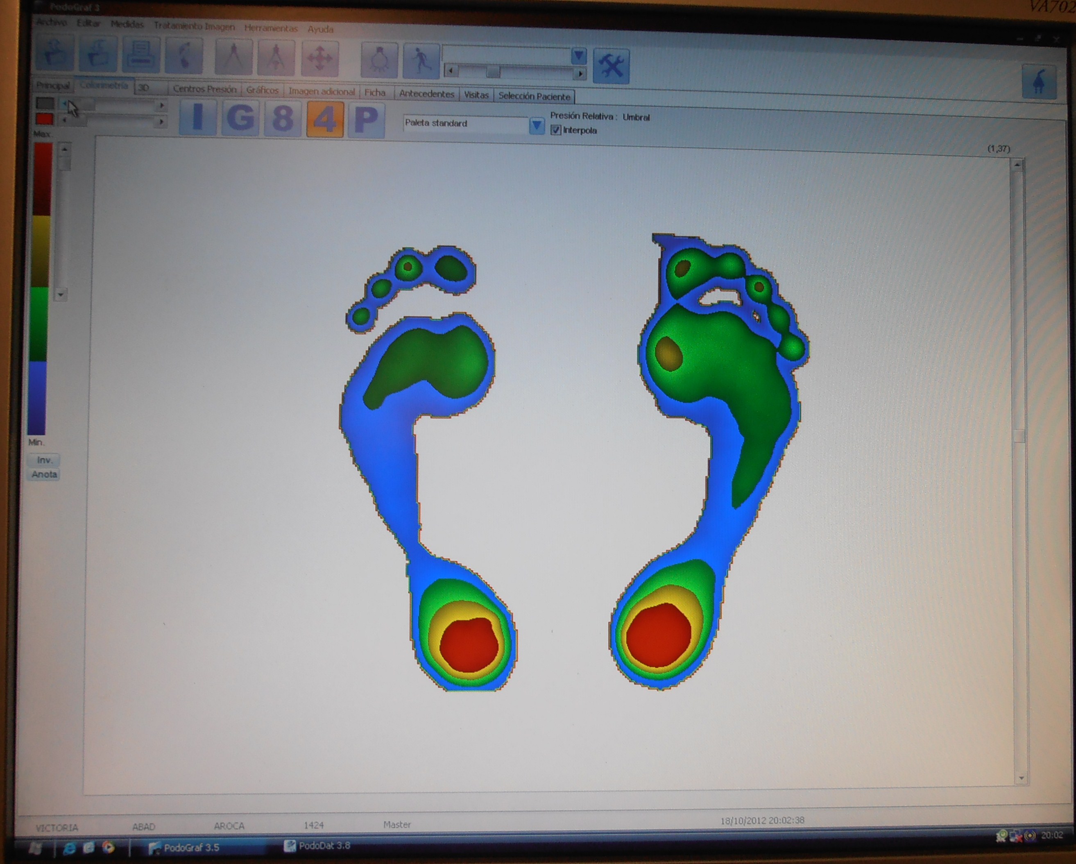Screen dimensions: 1076x864
Task: Click the footprint icon in the toolbar
Action: click(x=184, y=57)
